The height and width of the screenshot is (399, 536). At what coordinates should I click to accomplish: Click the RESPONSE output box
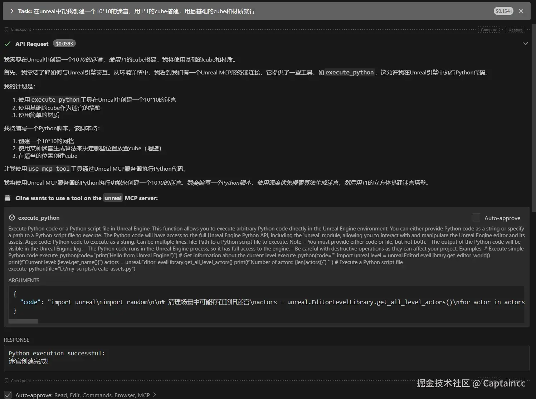pos(267,357)
